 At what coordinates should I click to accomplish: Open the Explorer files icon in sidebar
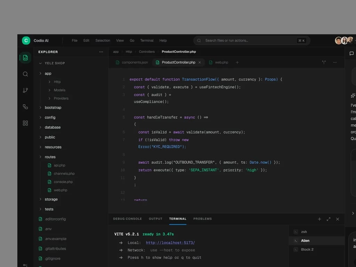click(x=25, y=58)
